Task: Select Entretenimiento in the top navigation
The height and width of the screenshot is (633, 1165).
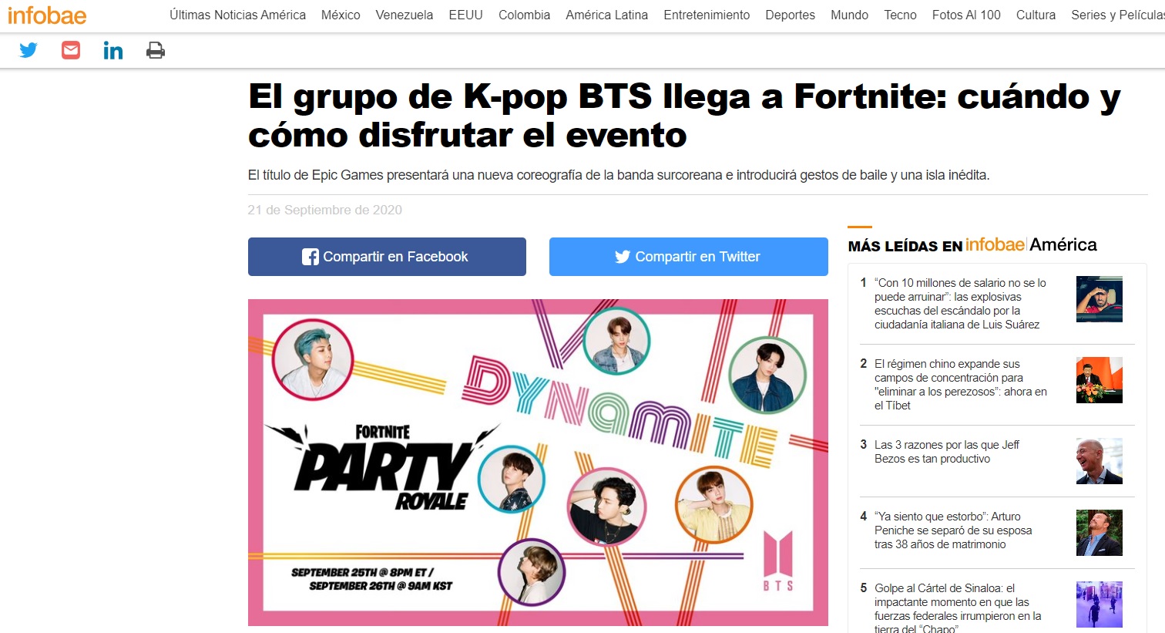Action: click(707, 15)
